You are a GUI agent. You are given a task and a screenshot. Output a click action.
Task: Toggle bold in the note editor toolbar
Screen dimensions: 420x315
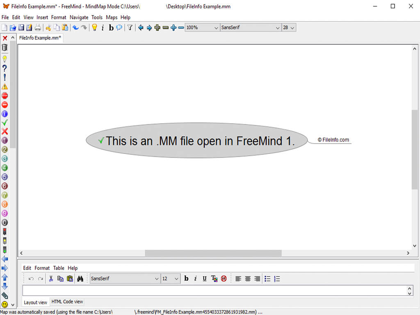tap(187, 278)
